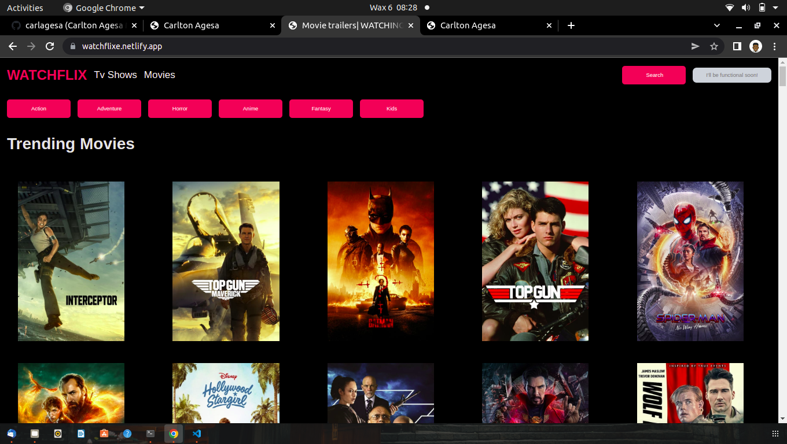Open the Interceptor movie poster
Screen dimensions: 787x444
click(x=71, y=261)
